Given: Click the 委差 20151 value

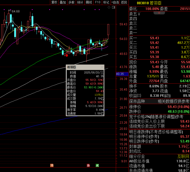Looking at the screenshot, I should [x=185, y=9].
